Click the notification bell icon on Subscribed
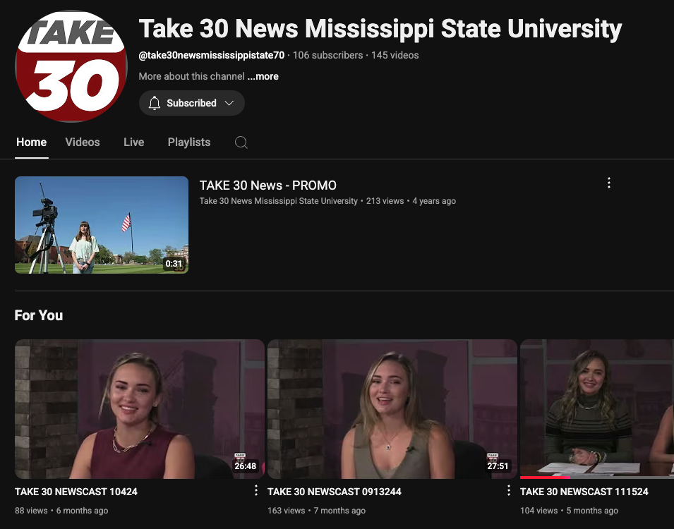The height and width of the screenshot is (529, 674). 155,103
